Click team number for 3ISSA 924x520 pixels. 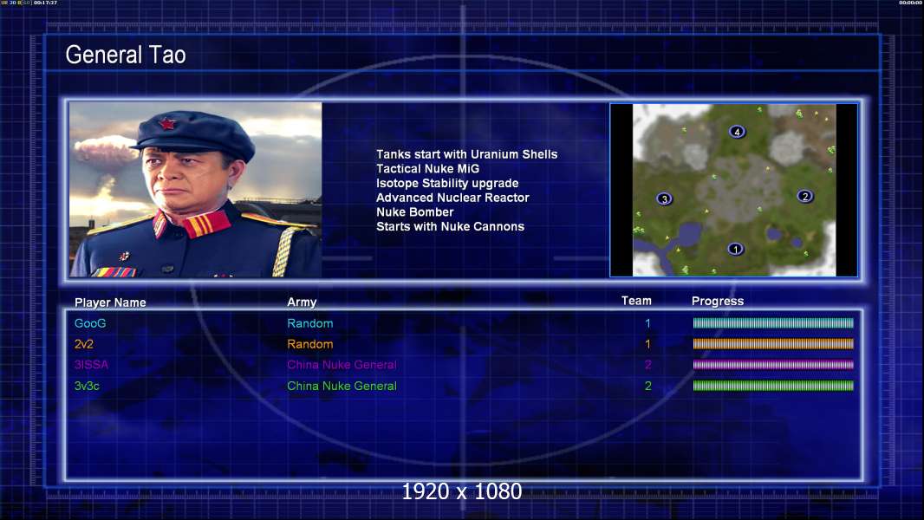point(647,365)
